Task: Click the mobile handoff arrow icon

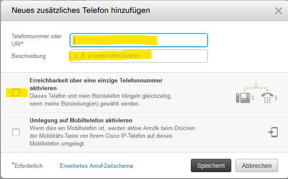Action: click(x=273, y=132)
